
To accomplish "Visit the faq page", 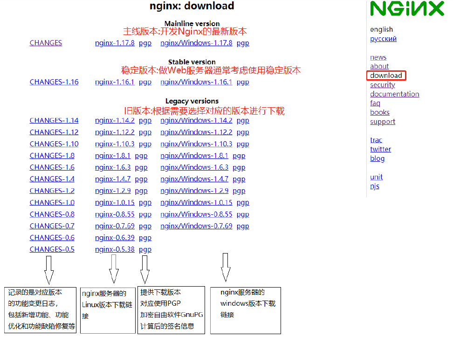I will tap(375, 103).
